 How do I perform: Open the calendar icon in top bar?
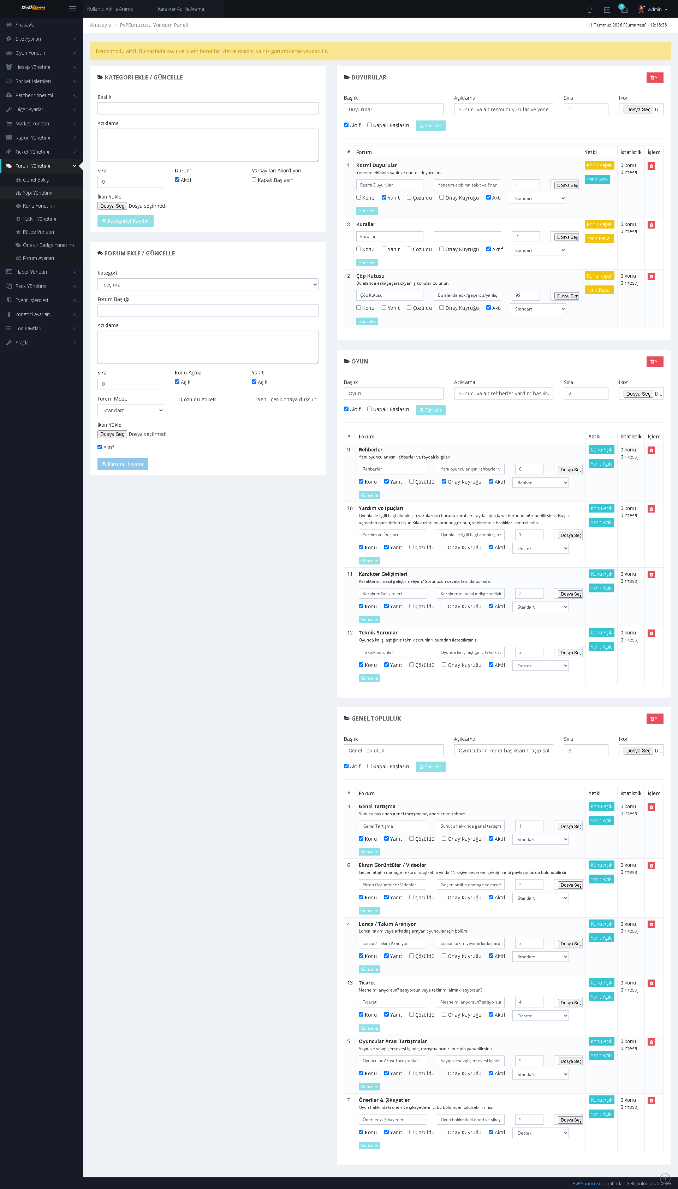click(x=607, y=9)
